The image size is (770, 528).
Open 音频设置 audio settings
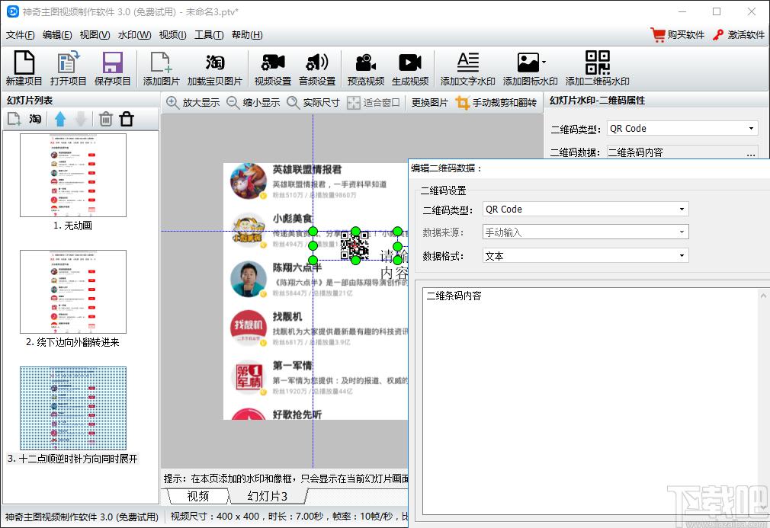point(317,69)
